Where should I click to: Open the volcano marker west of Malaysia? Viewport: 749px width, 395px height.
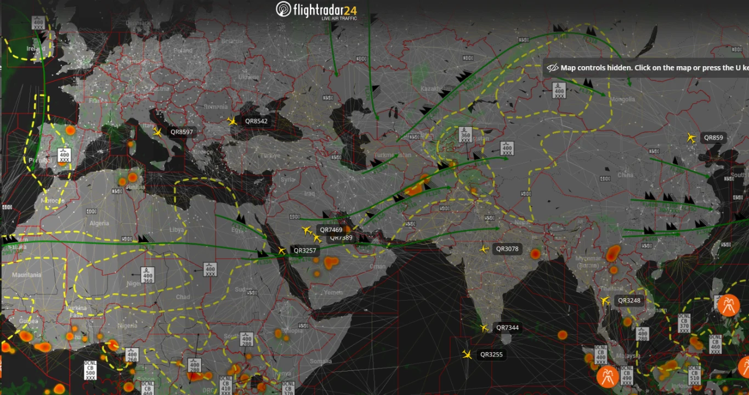click(608, 376)
